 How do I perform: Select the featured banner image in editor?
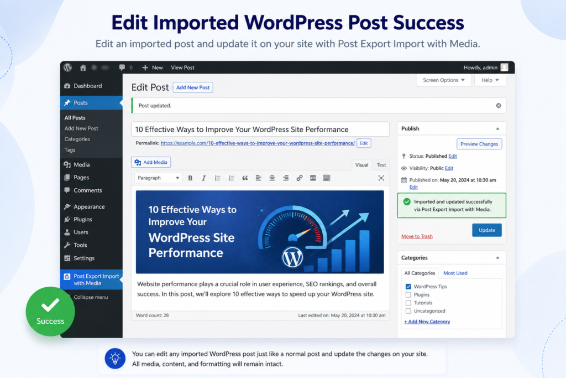pyautogui.click(x=260, y=232)
